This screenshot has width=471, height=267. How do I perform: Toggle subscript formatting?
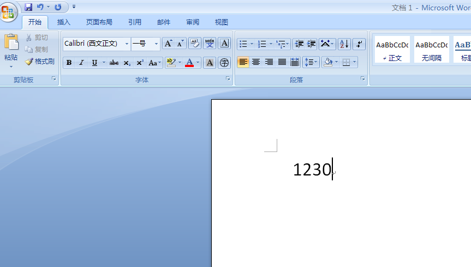(127, 63)
